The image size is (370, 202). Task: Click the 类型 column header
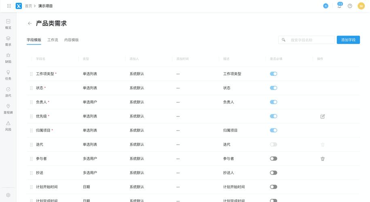tap(86, 59)
